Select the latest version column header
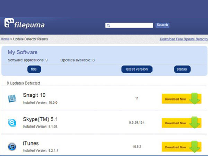 (x=137, y=69)
